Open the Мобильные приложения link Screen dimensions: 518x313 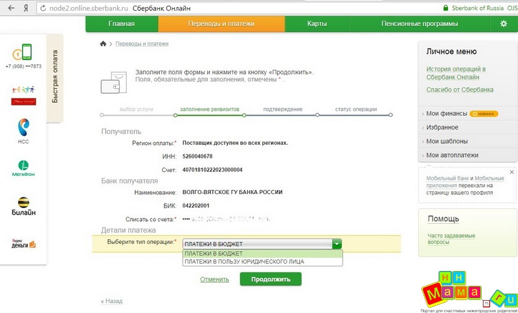coord(465,182)
